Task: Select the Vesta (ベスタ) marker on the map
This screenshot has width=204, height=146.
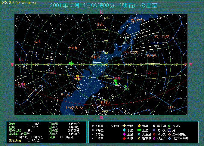Action: (126, 87)
